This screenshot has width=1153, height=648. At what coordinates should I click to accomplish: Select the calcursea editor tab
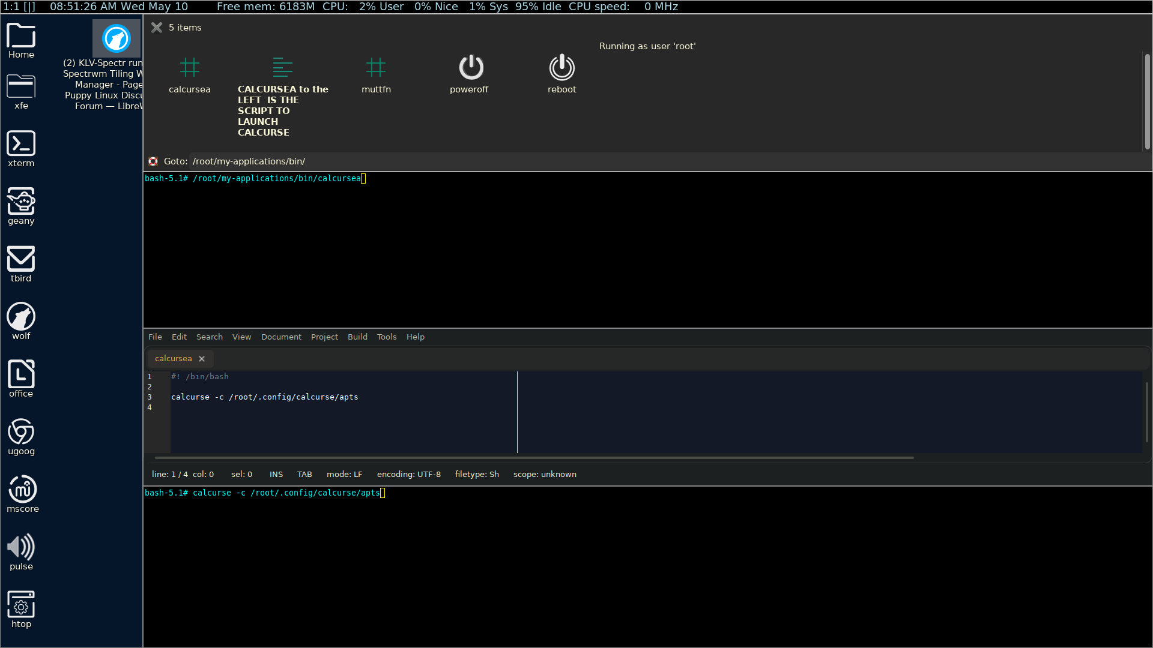173,359
